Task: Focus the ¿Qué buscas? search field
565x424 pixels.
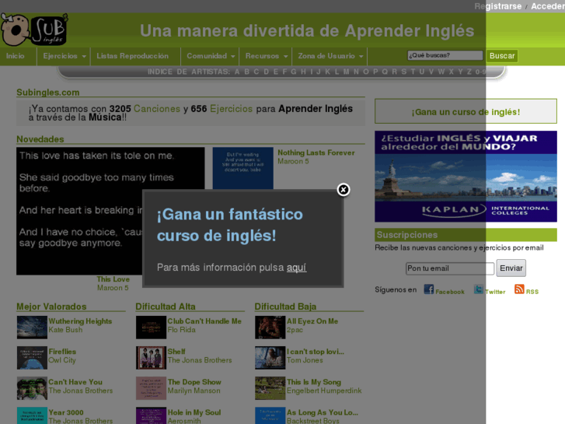Action: (445, 55)
